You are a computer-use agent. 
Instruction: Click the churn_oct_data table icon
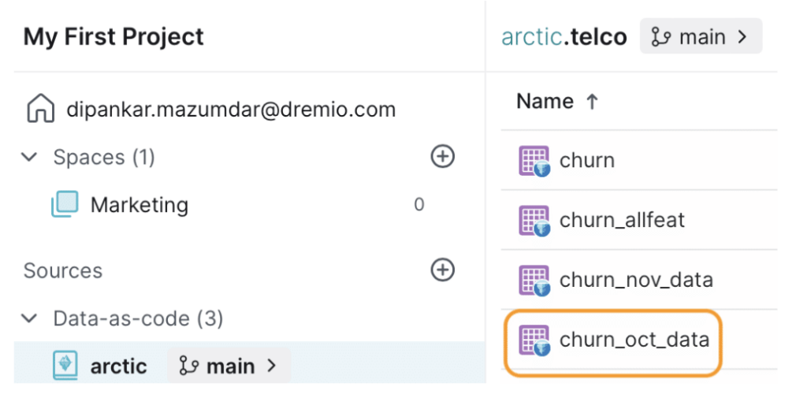[x=534, y=340]
